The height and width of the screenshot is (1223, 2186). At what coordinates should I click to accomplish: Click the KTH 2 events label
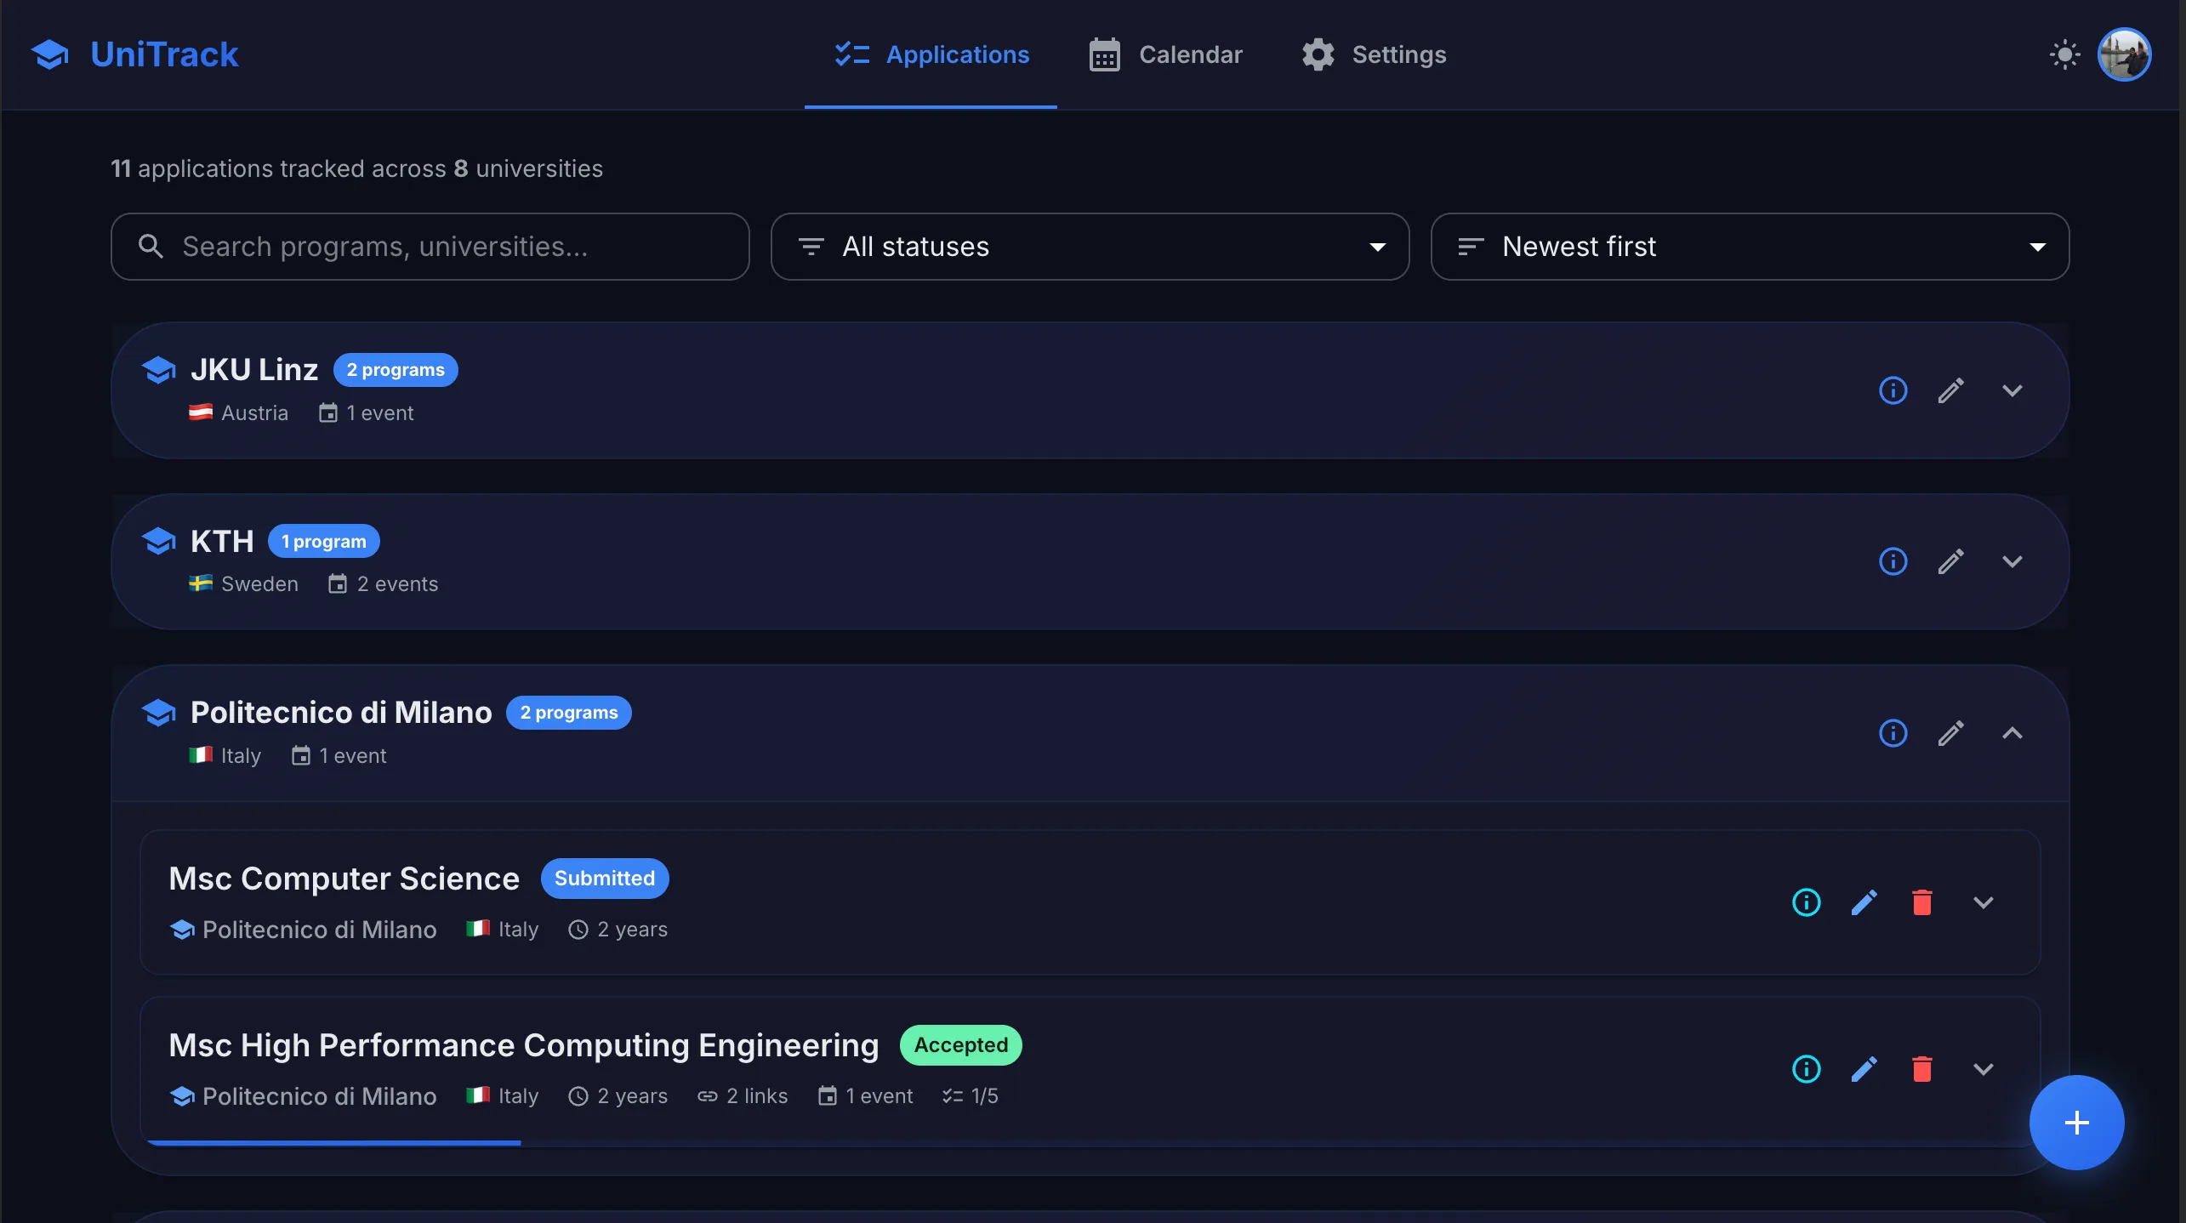click(384, 584)
